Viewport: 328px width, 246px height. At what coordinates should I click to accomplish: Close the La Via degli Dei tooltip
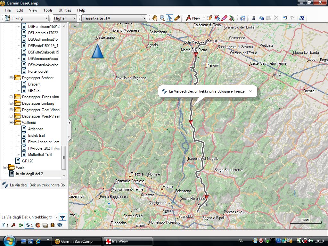250,91
